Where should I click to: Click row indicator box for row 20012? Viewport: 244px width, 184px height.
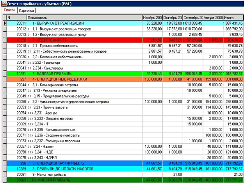tap(5, 29)
